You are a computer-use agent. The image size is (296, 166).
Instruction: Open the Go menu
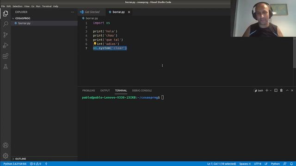pyautogui.click(x=33, y=6)
